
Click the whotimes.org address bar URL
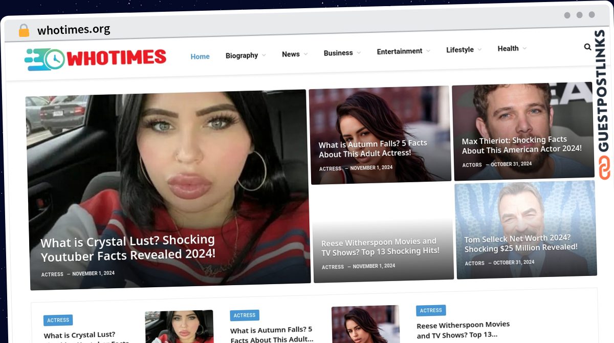74,29
